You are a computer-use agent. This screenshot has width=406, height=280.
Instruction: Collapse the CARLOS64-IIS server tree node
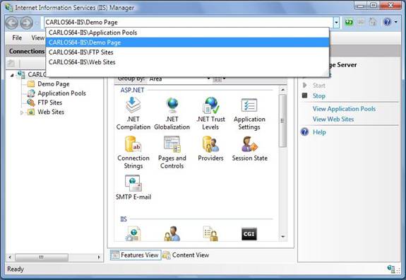pos(12,75)
